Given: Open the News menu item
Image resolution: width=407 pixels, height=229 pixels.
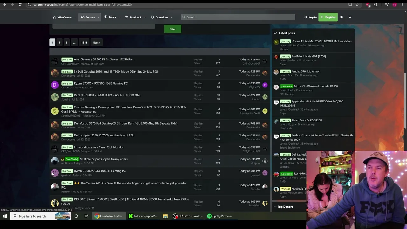Looking at the screenshot, I should (110, 17).
